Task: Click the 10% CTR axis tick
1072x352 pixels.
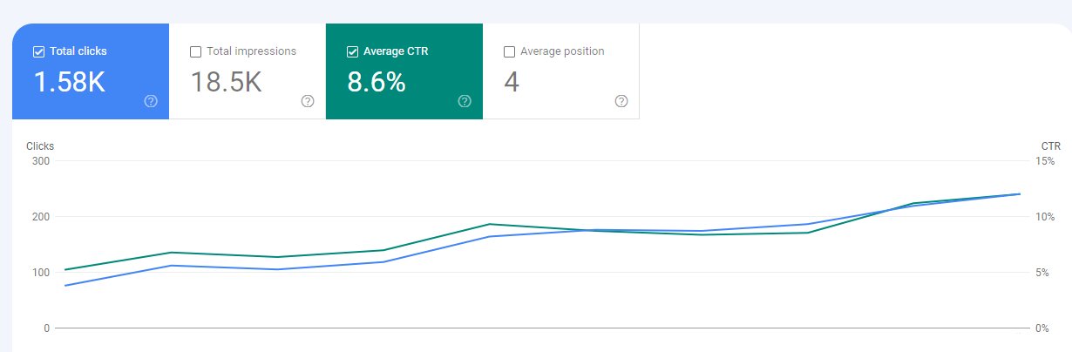Action: click(1045, 217)
